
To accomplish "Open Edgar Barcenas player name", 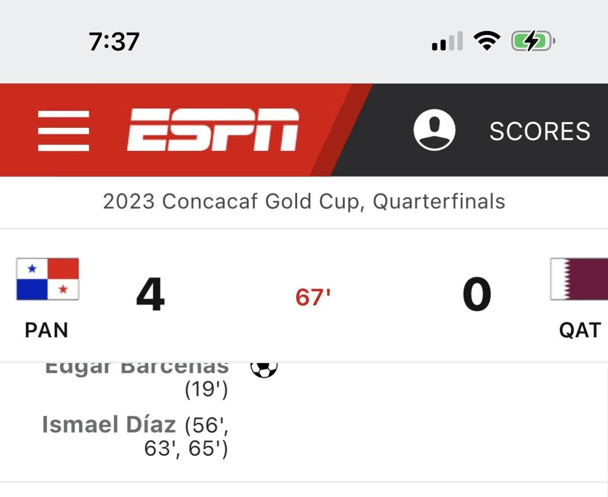I will click(x=137, y=367).
